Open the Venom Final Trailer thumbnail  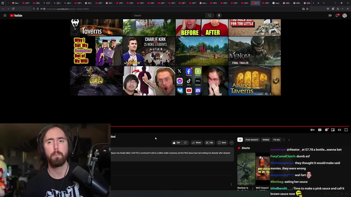(x=254, y=51)
